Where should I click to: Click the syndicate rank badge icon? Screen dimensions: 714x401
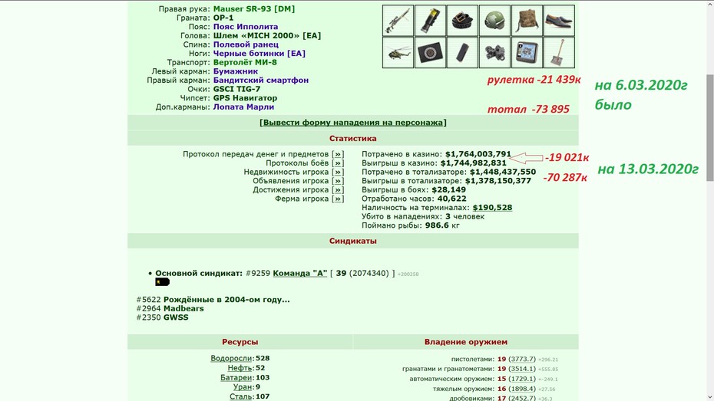162,282
